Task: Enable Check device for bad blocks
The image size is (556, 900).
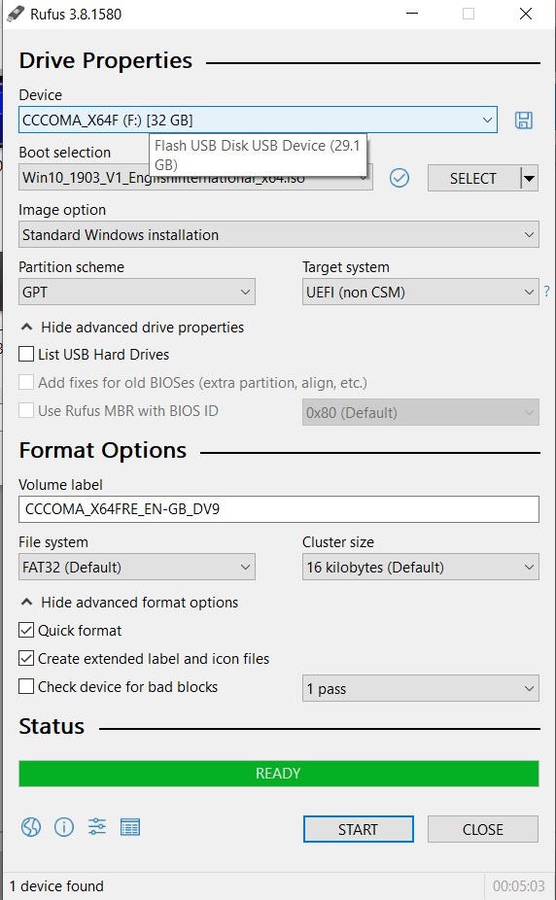Action: pos(26,686)
